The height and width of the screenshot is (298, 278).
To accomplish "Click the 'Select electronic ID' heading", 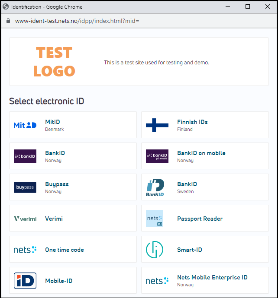I will tap(46, 101).
